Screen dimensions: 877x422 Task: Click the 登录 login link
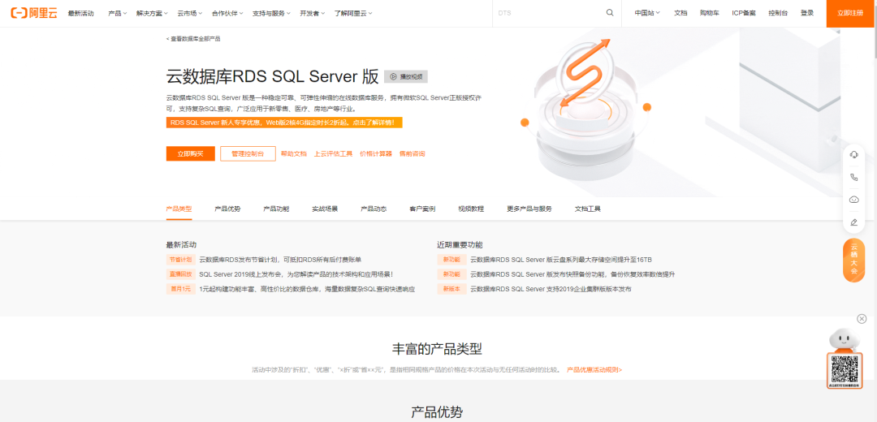(x=807, y=13)
